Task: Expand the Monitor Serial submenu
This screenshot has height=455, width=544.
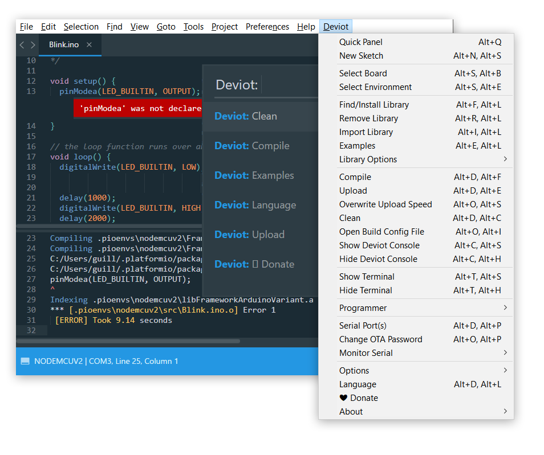Action: 505,353
